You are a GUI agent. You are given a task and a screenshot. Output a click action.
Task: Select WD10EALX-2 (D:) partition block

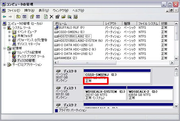(x=150, y=93)
